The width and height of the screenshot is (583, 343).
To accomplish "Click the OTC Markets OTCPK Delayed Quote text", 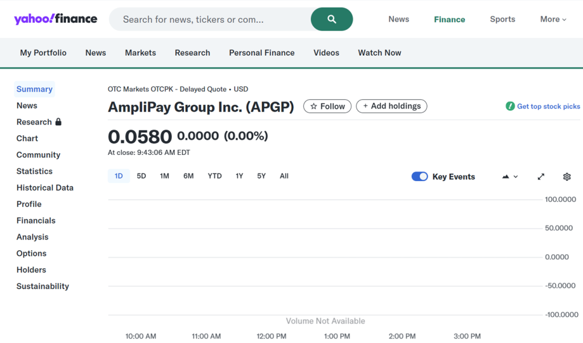I will pyautogui.click(x=178, y=89).
